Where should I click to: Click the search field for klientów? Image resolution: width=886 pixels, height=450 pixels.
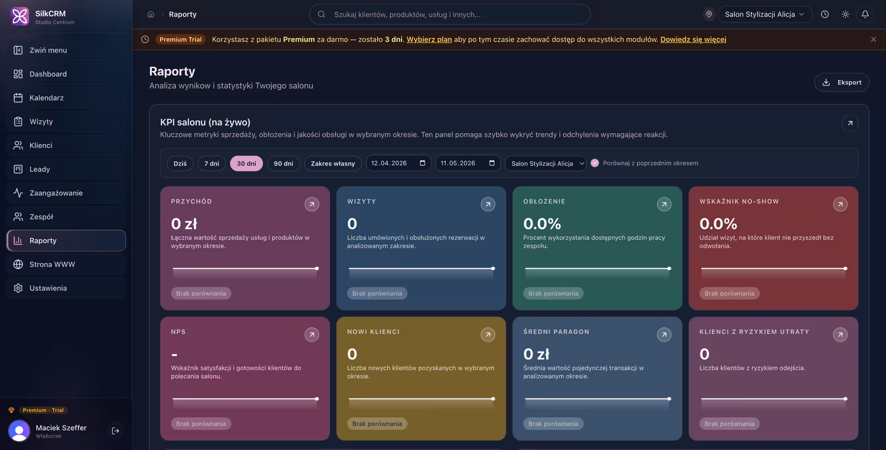pyautogui.click(x=450, y=14)
